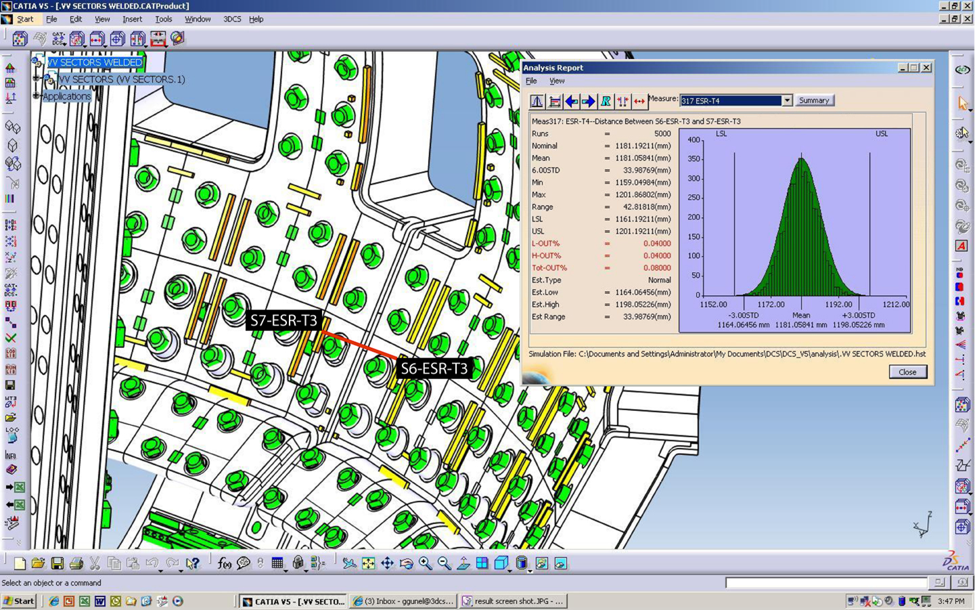Click the R correlation icon in Analysis Report
Screen dimensions: 975x610
pyautogui.click(x=605, y=101)
